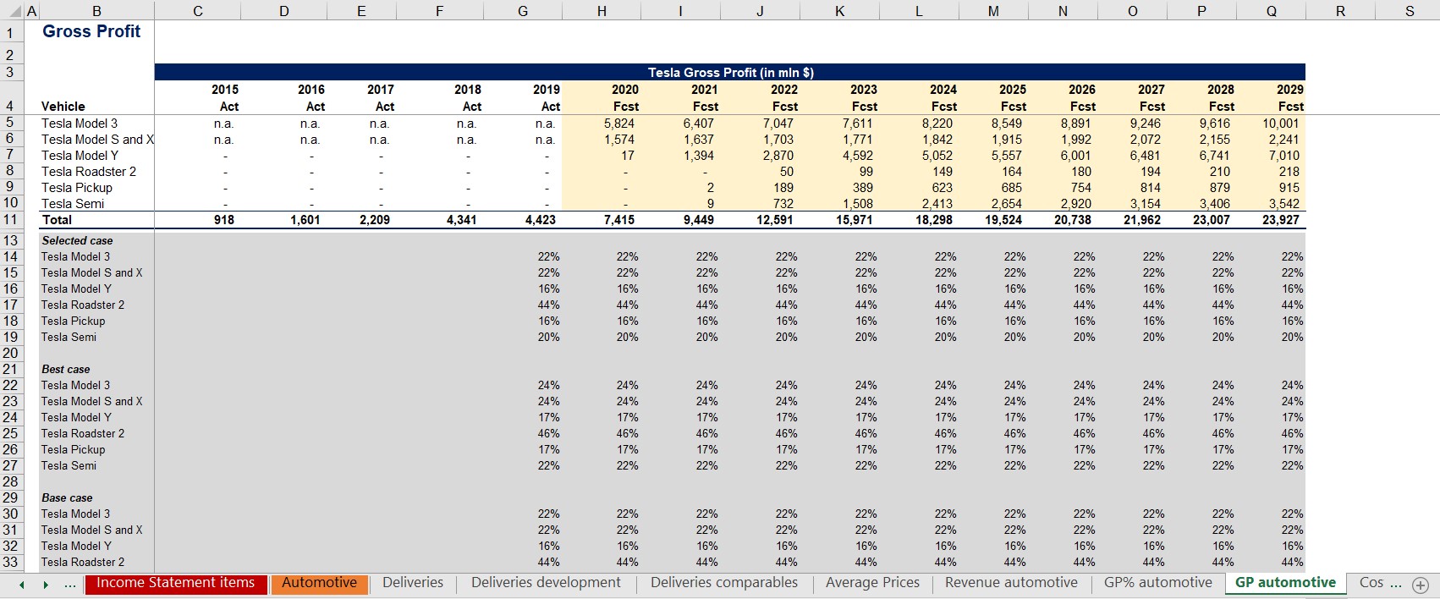Select the Base case heading
This screenshot has height=599, width=1440.
67,497
